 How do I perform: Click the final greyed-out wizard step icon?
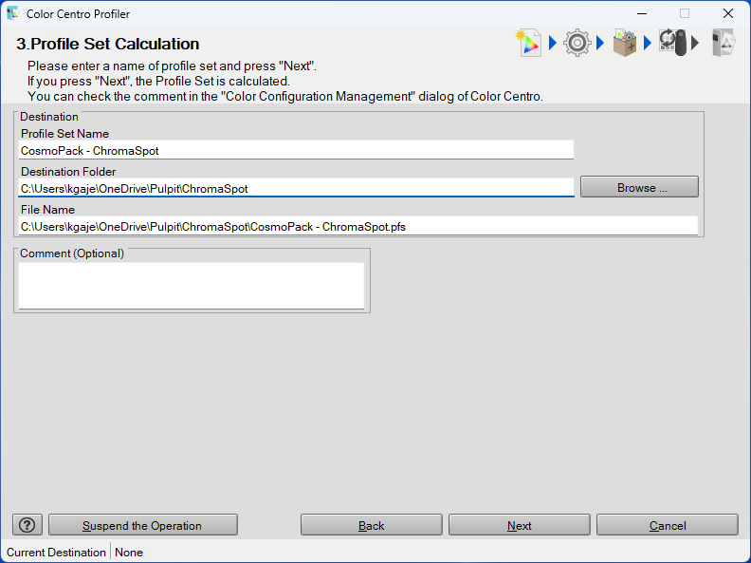[724, 43]
